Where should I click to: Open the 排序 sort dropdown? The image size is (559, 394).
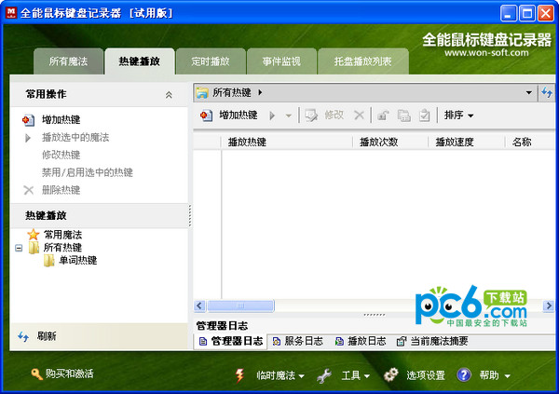click(458, 115)
